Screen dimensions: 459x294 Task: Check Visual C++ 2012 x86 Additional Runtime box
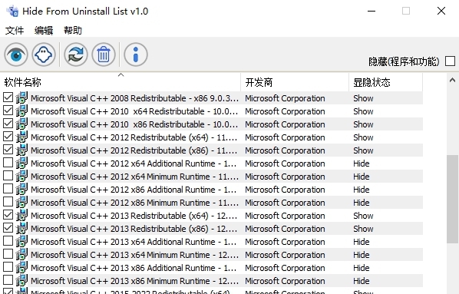tap(8, 189)
